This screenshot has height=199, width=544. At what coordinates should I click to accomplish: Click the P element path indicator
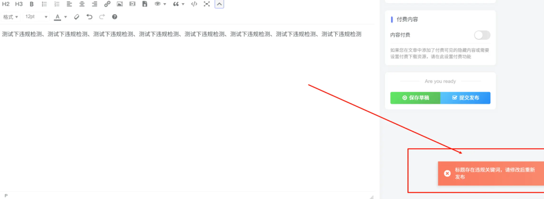coord(6,195)
